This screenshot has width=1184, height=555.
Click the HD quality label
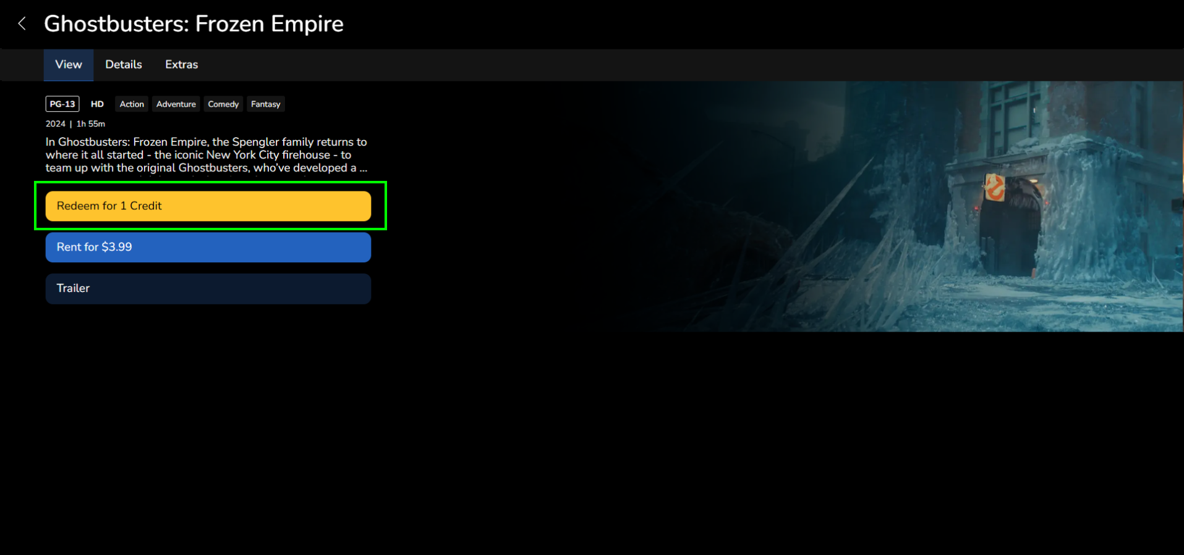click(97, 104)
